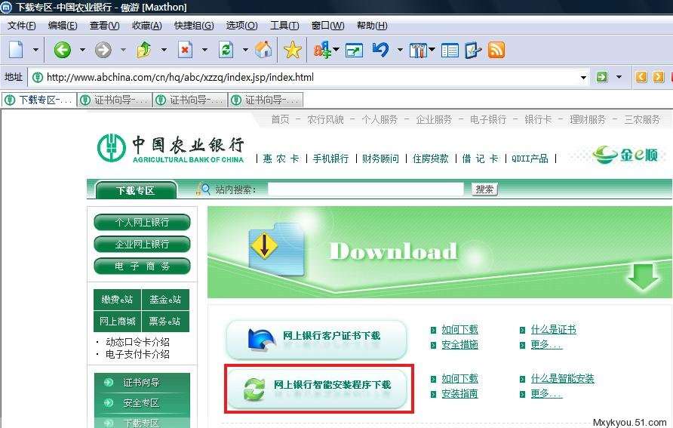This screenshot has width=673, height=428.
Task: Stop loading with the red X icon
Action: click(x=185, y=50)
